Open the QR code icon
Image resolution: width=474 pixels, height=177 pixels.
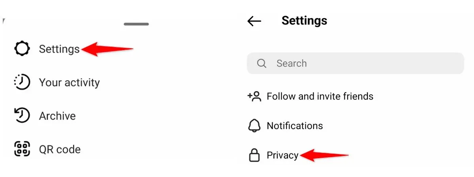point(22,149)
